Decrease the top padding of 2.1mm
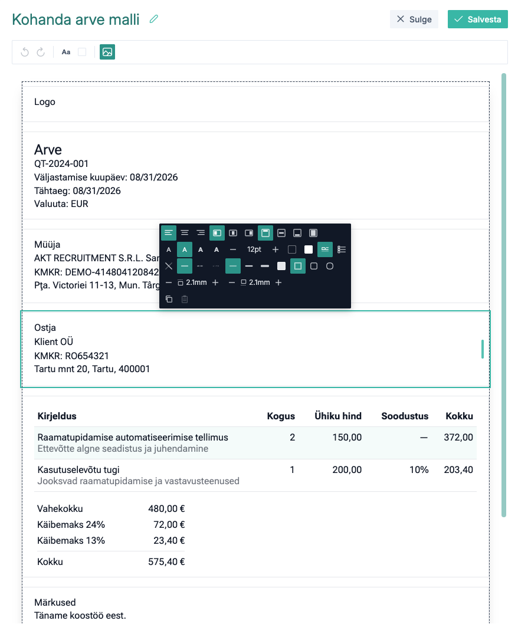Screen dimensions: 518x634 pos(169,282)
